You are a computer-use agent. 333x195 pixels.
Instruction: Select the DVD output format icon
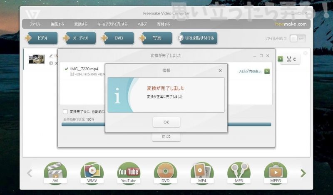point(165,173)
